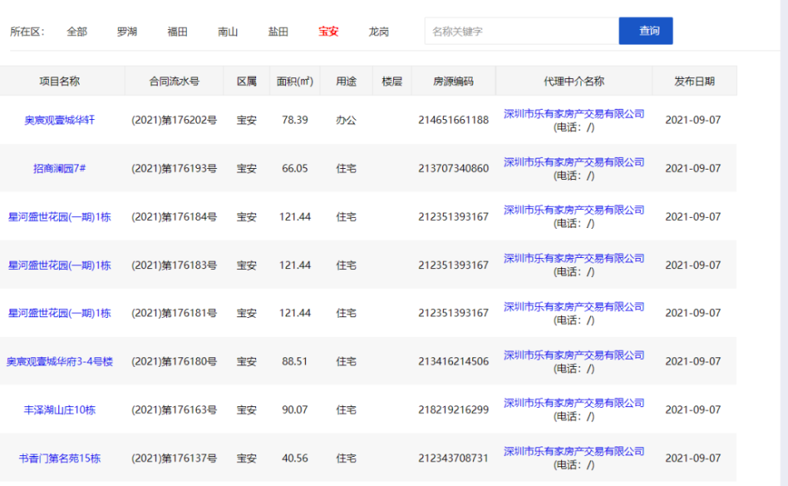Click agency link in 招商澜园7# row

(574, 162)
